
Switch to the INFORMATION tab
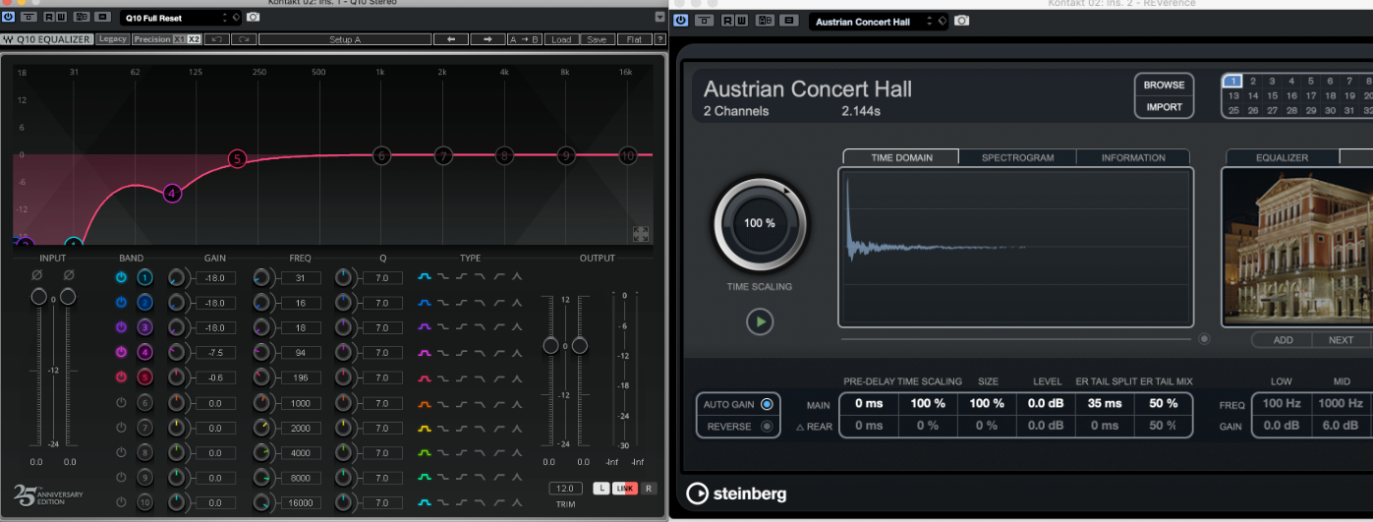[1133, 157]
